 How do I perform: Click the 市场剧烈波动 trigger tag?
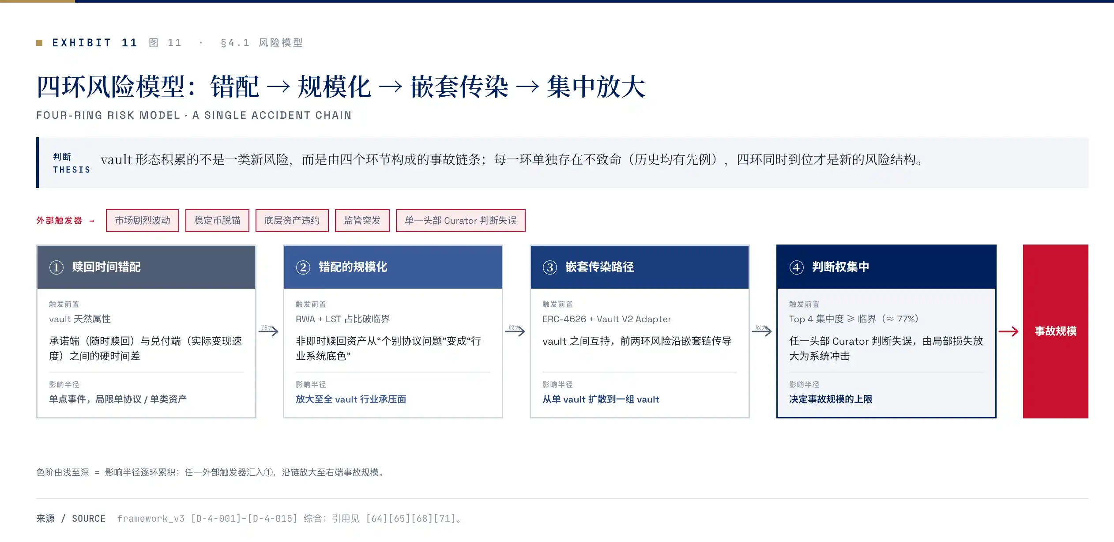click(x=142, y=220)
